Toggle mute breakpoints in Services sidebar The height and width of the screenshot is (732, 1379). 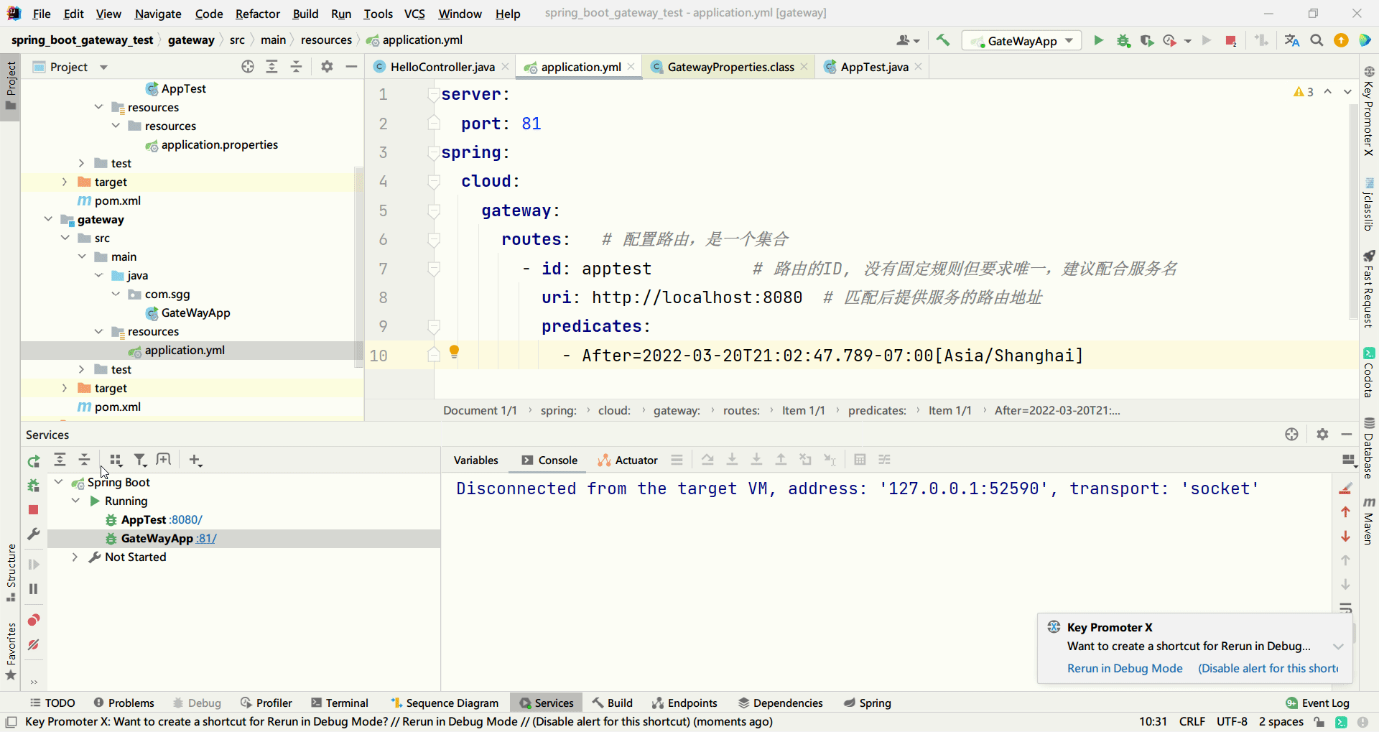[33, 644]
